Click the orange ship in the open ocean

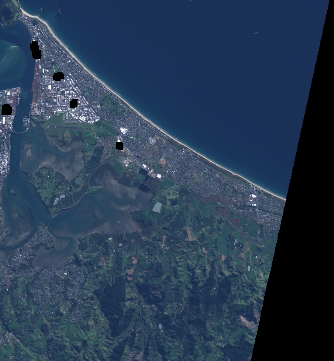pyautogui.click(x=256, y=33)
